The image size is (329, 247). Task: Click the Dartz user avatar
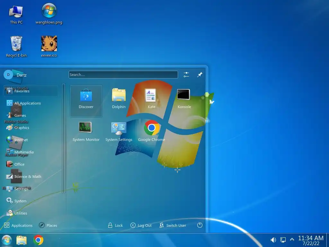8,75
